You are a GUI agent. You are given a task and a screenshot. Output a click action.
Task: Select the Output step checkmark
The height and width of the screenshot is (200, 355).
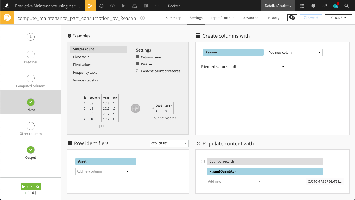click(31, 150)
